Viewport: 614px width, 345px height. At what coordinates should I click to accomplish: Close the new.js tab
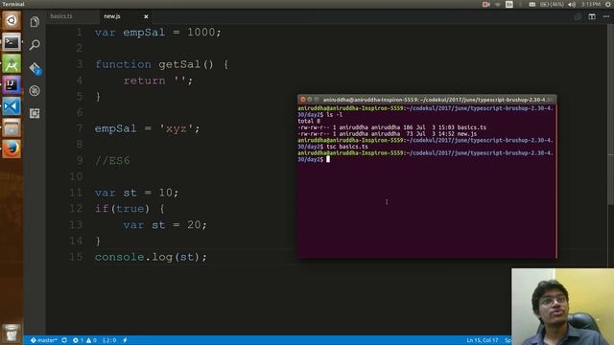[x=146, y=16]
